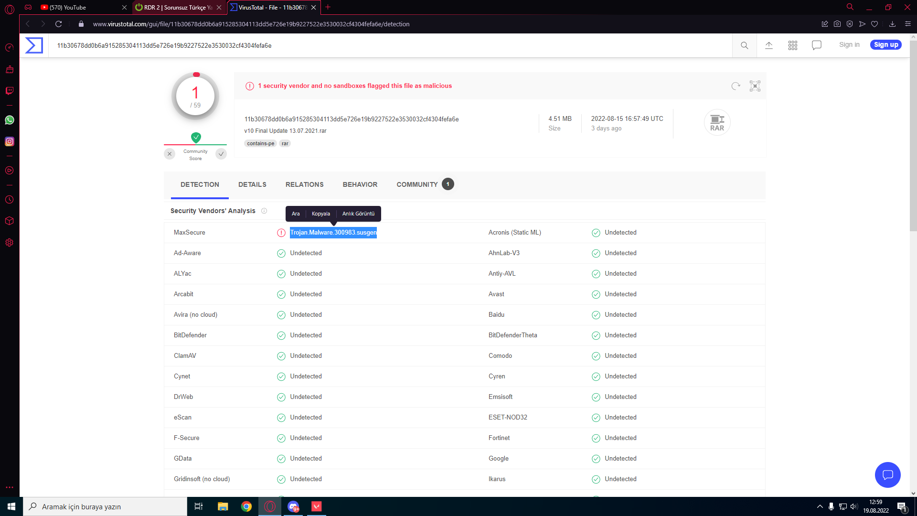Click the Sign in link
The width and height of the screenshot is (917, 516).
click(849, 45)
